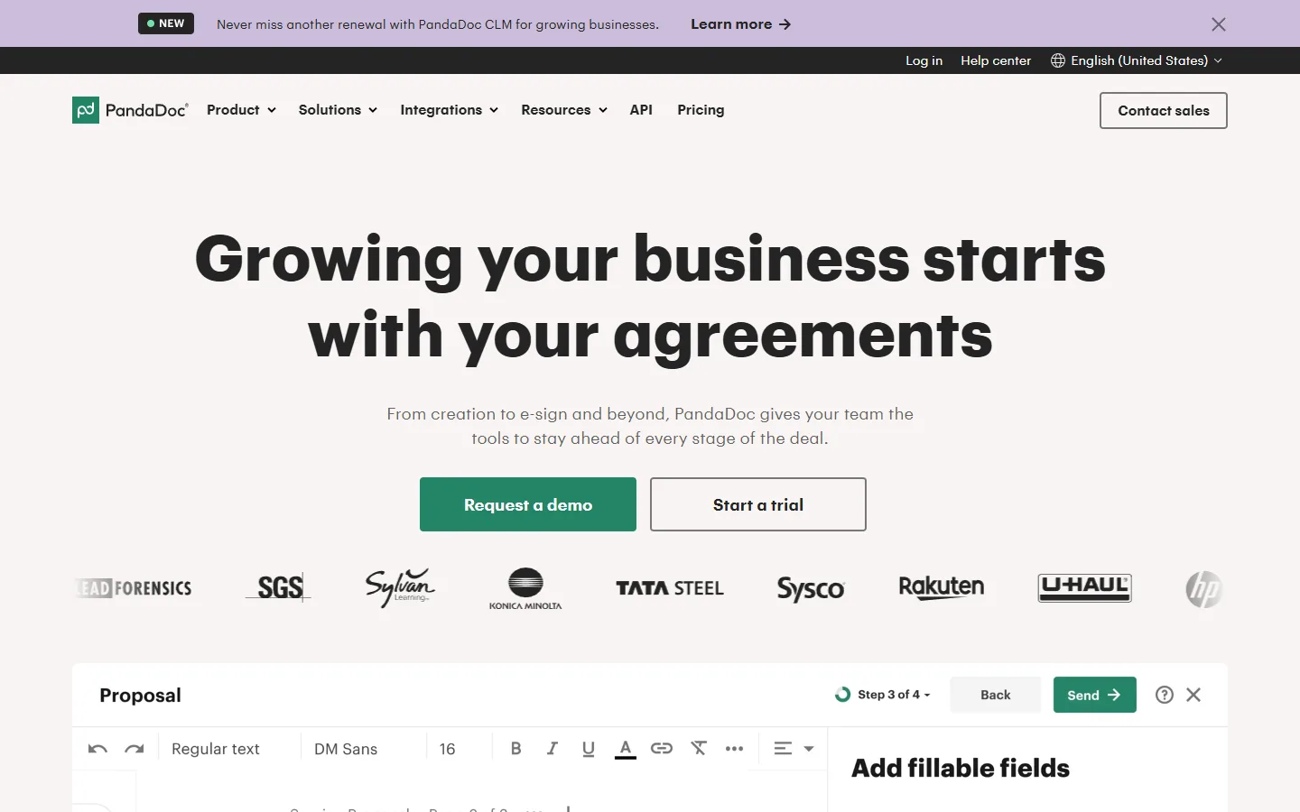
Task: Clear text formatting
Action: click(x=699, y=749)
